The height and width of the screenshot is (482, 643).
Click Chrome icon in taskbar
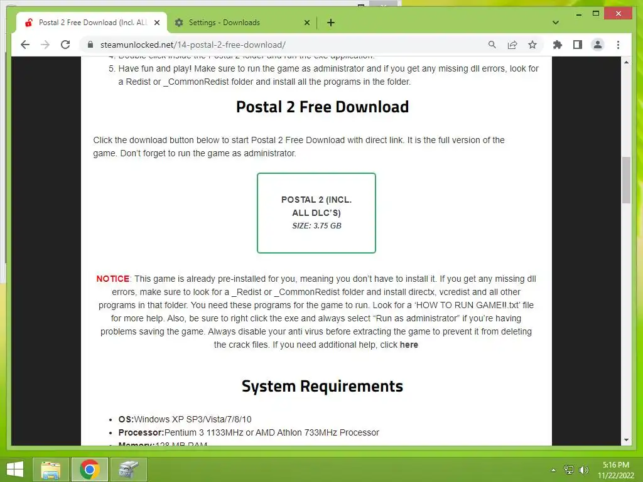click(90, 469)
